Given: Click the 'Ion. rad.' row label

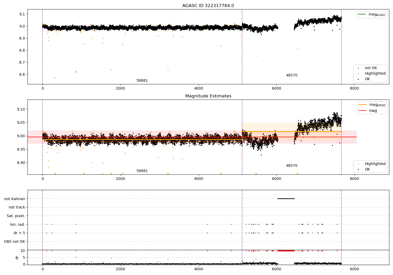Looking at the screenshot, I should (x=18, y=224).
